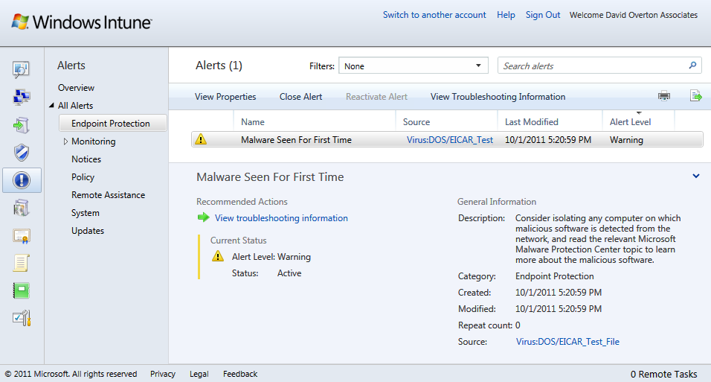Select All Alerts in the navigation

click(x=75, y=106)
